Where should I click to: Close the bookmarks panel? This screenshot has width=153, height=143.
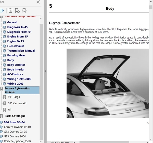(38, 2)
